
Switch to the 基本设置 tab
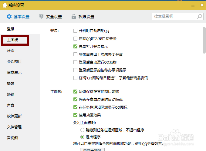click(18, 17)
